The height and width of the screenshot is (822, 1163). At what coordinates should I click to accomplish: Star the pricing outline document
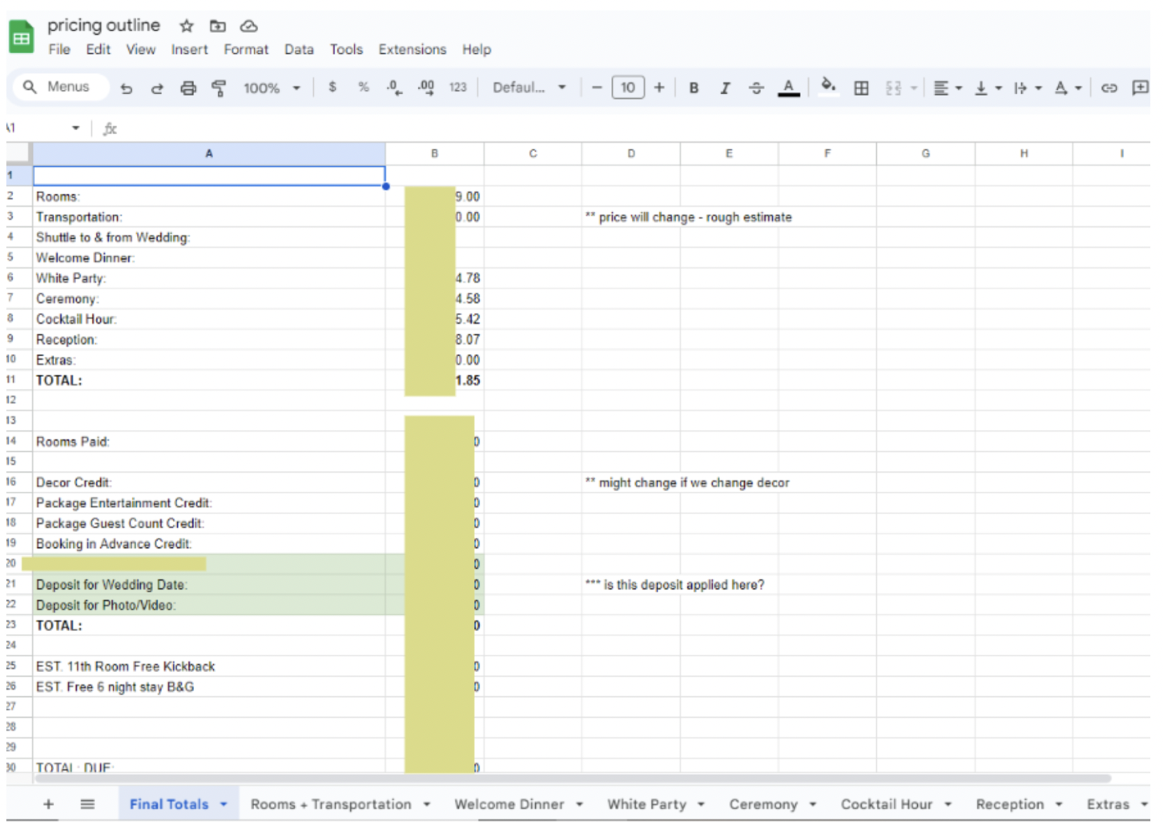pos(186,26)
